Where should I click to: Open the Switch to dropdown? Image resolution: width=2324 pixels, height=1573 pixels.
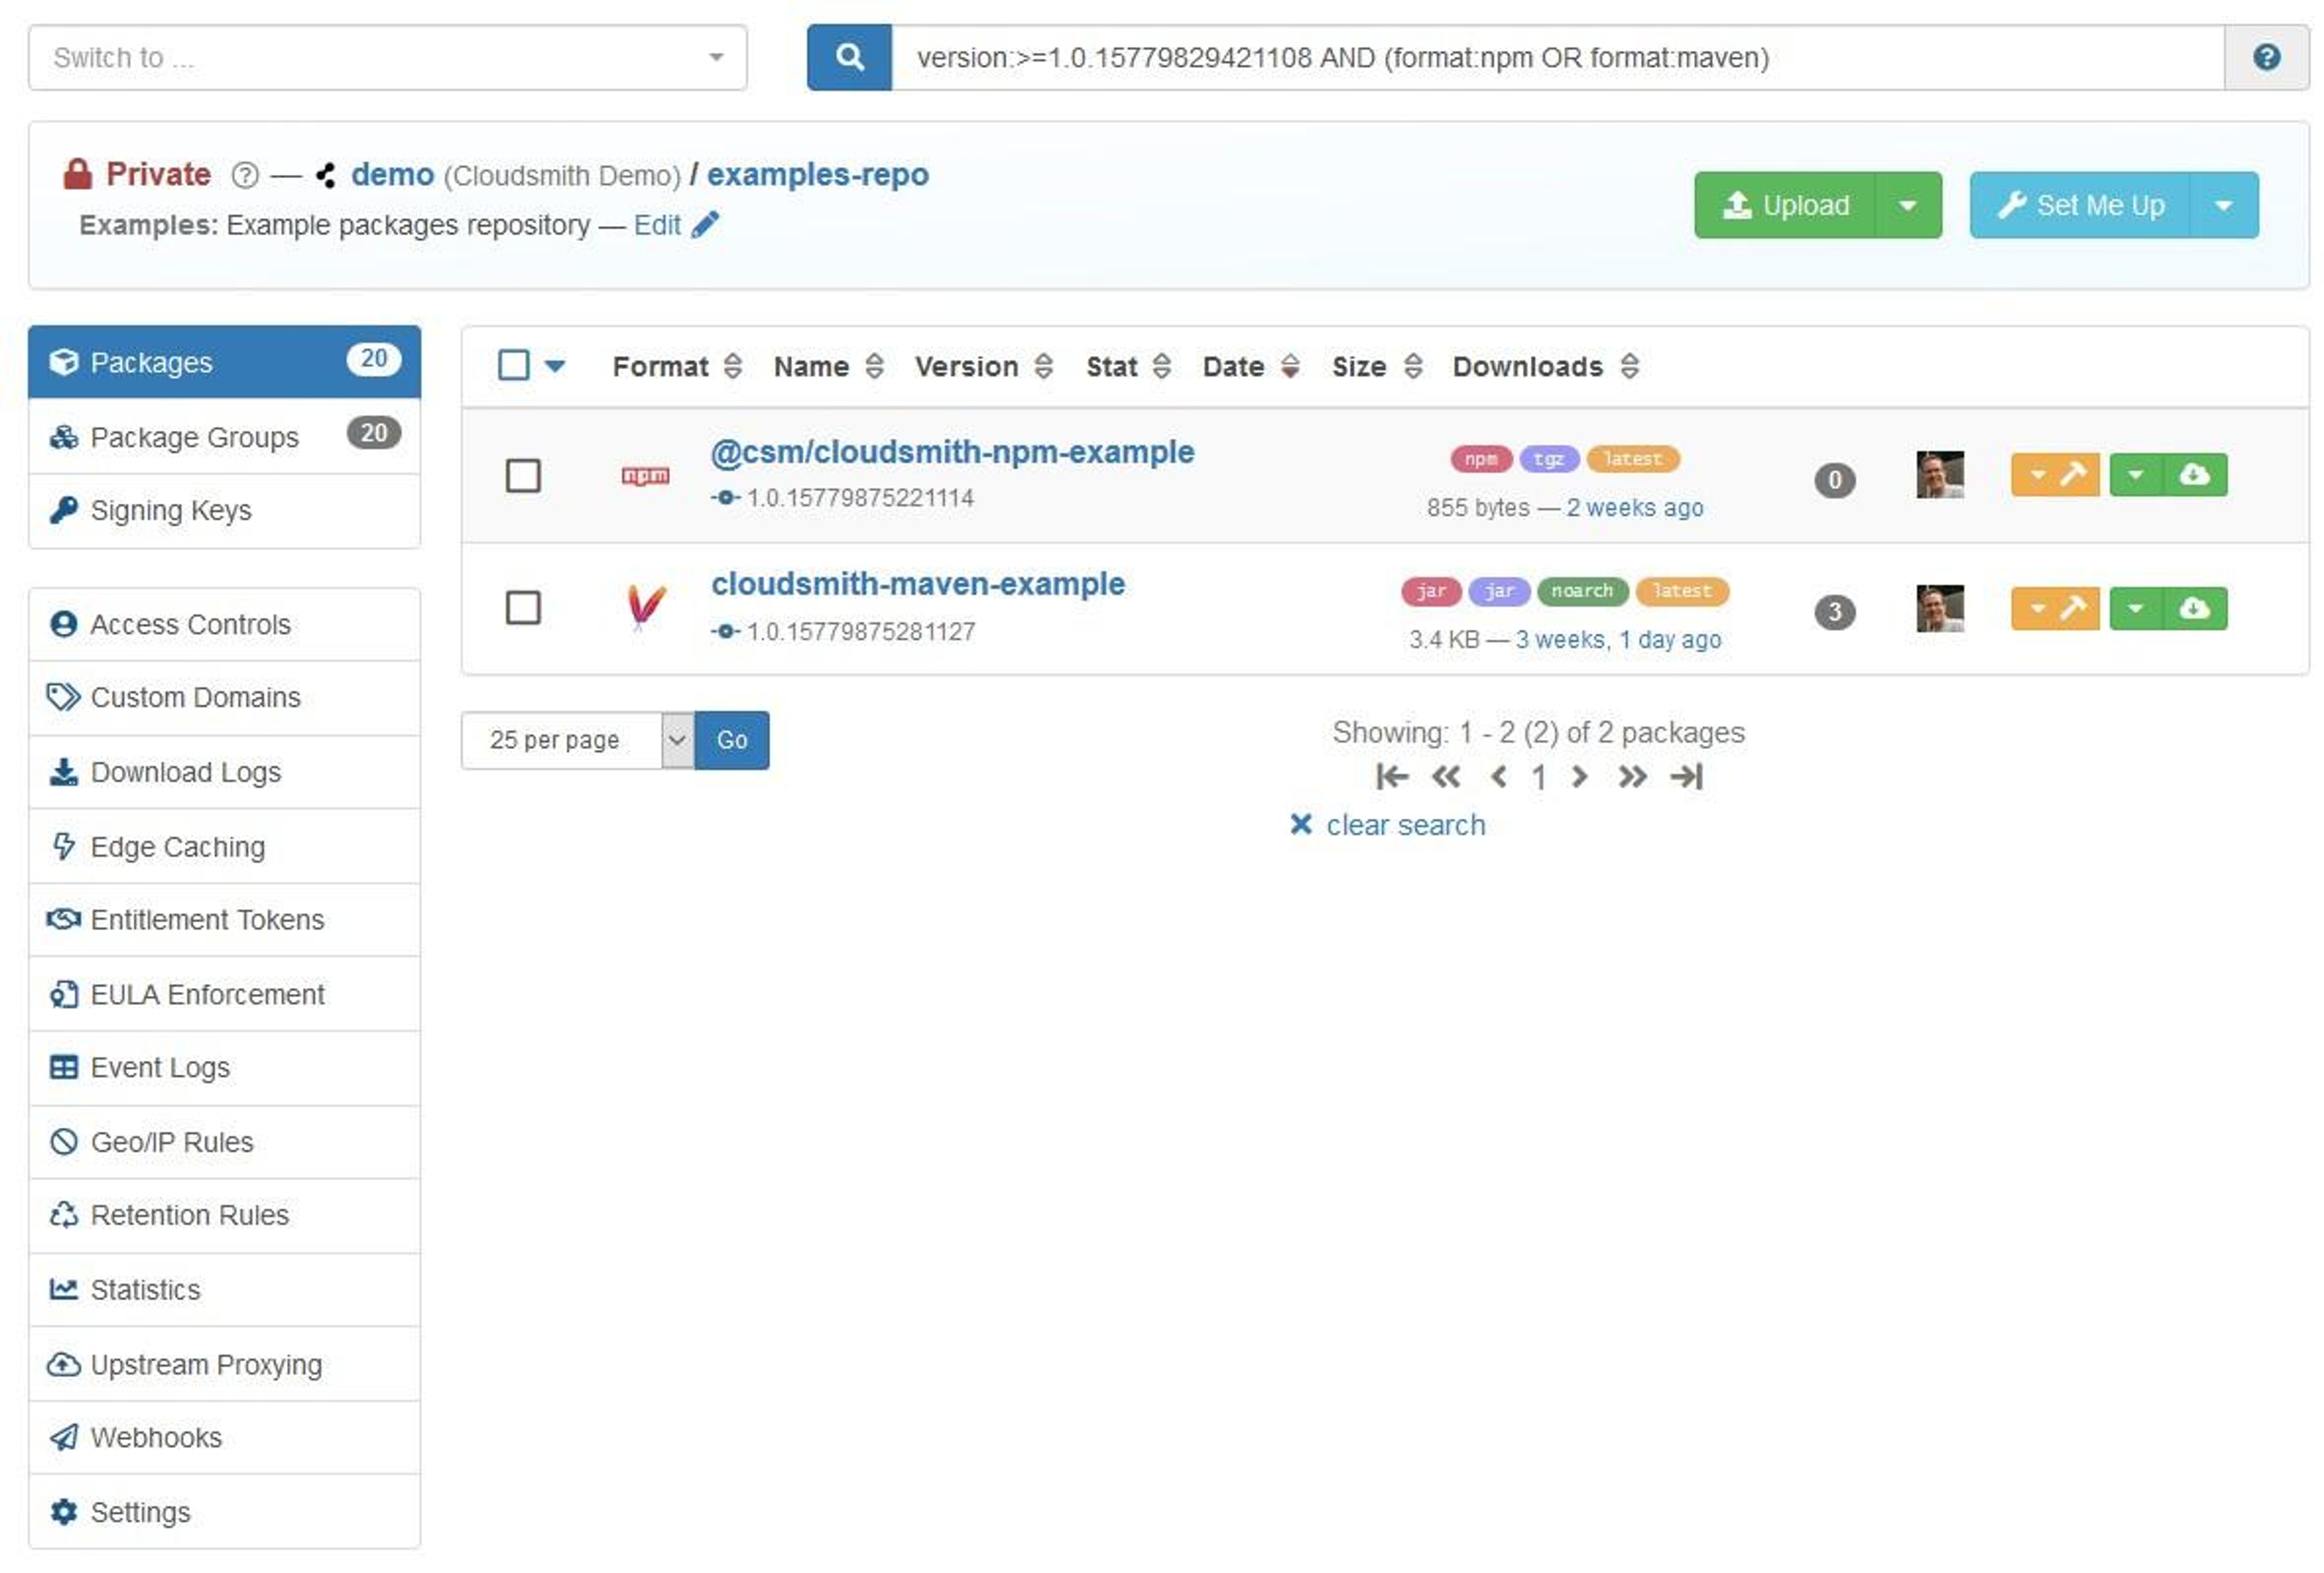tap(387, 58)
